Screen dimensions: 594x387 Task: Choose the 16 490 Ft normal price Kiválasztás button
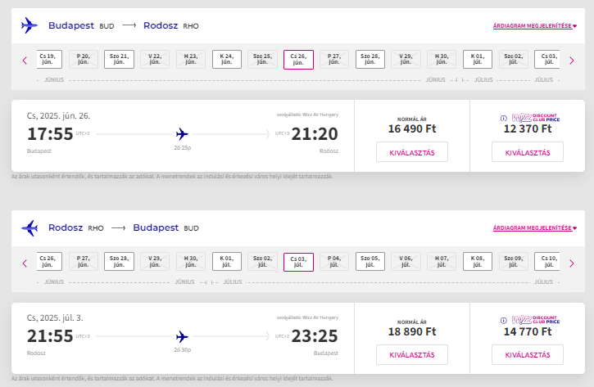pyautogui.click(x=412, y=152)
